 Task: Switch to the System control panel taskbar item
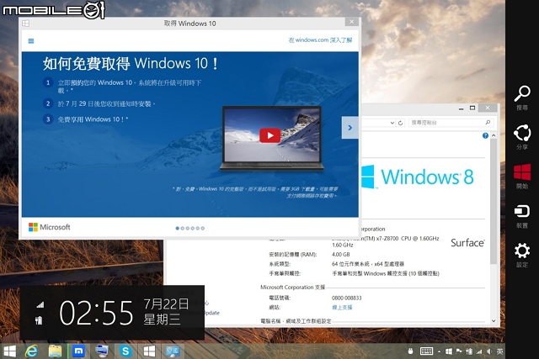[173, 351]
